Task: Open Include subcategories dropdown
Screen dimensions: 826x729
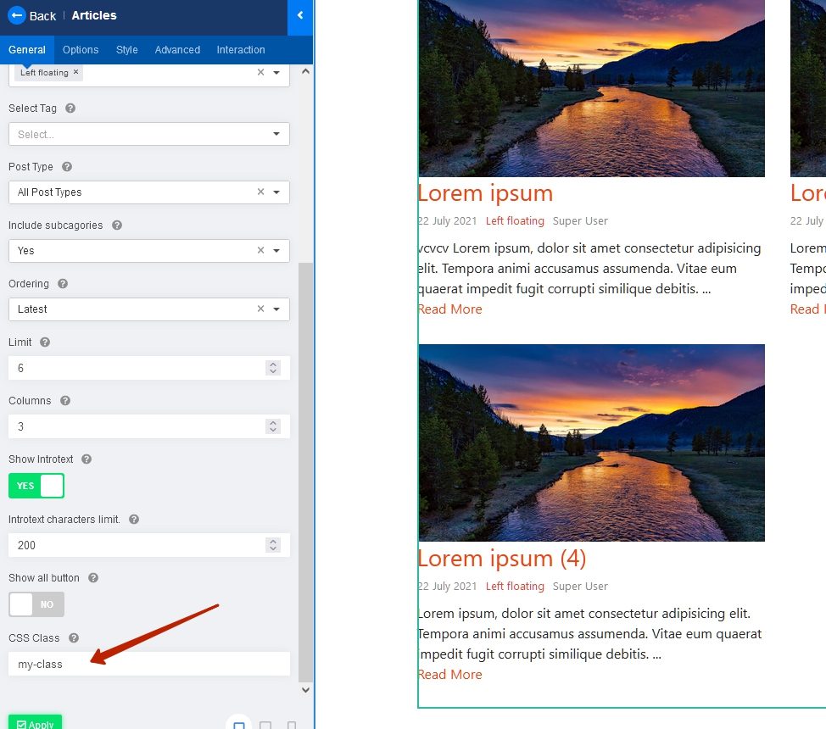Action: 276,251
